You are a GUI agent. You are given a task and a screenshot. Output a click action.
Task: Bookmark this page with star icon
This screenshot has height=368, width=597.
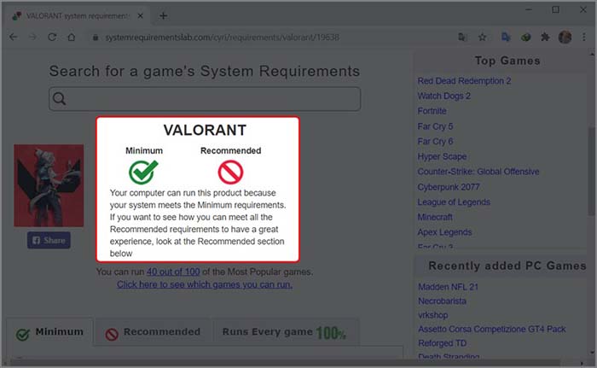tap(483, 38)
